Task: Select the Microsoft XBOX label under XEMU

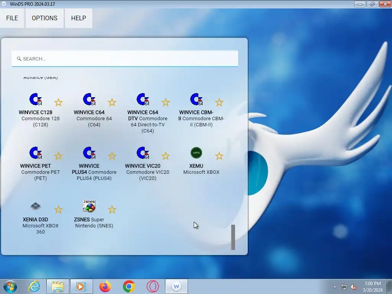Action: tap(201, 172)
